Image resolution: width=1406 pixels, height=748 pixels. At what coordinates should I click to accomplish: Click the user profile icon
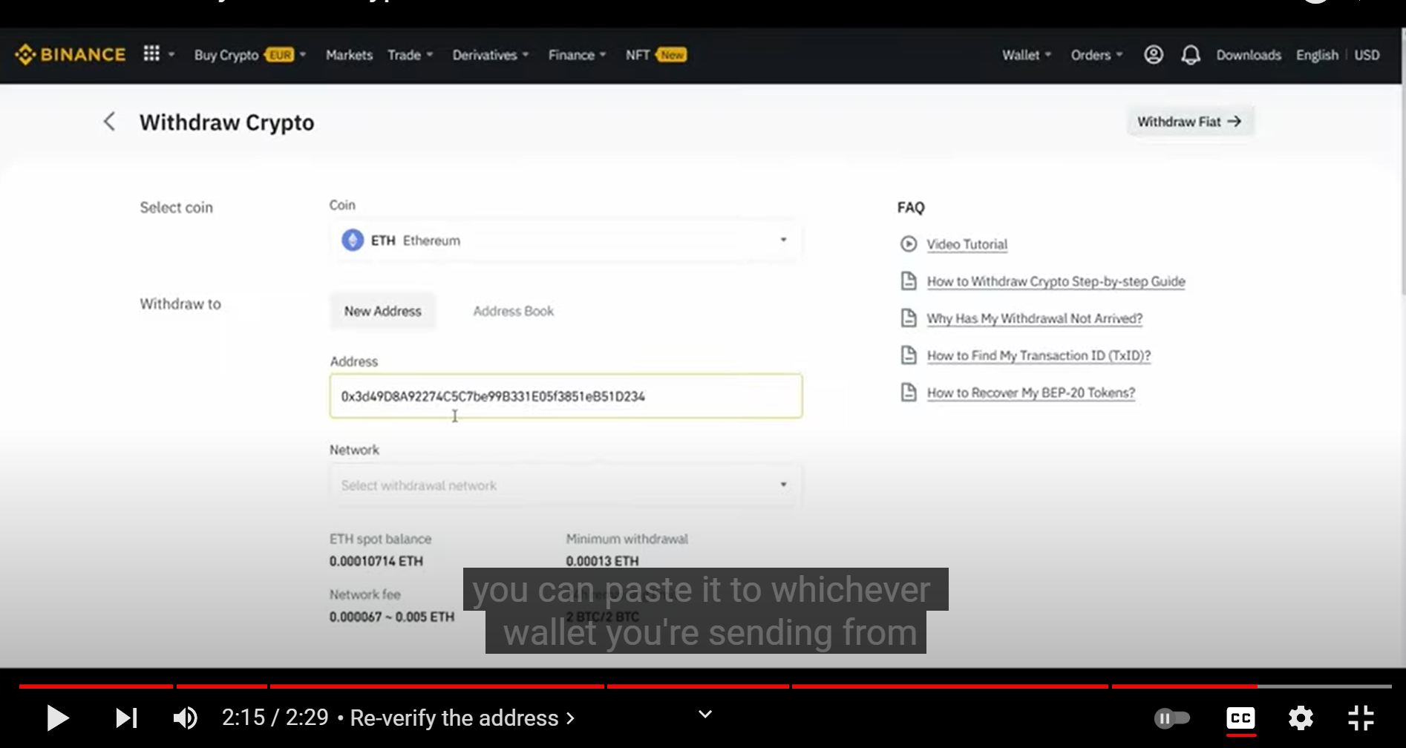1153,54
